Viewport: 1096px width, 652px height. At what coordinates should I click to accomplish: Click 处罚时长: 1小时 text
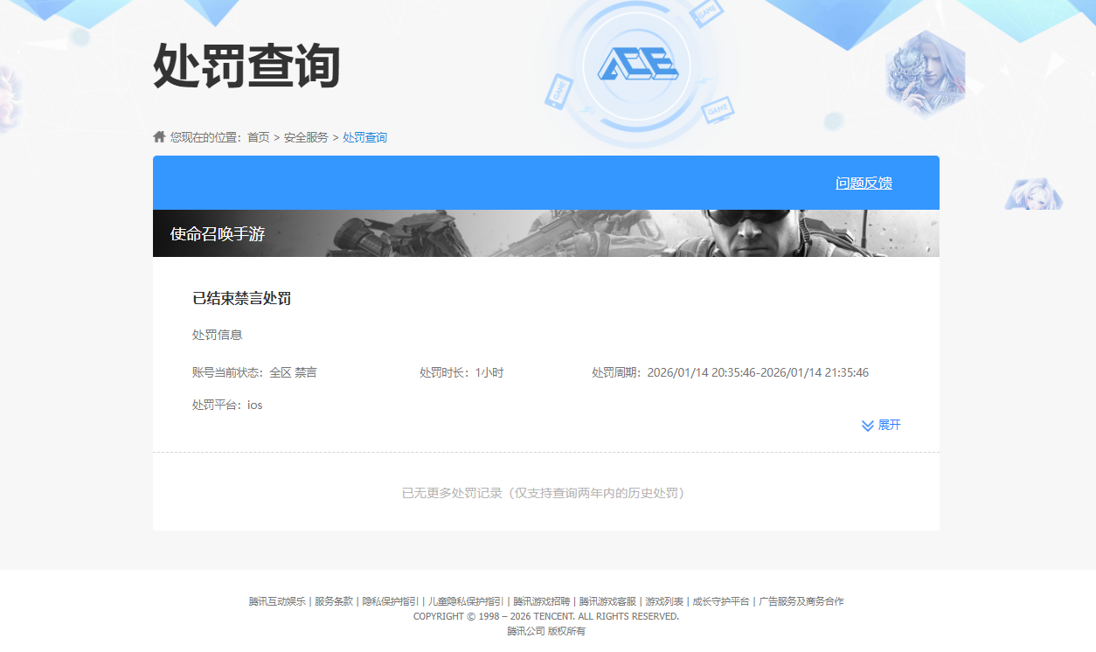pyautogui.click(x=461, y=372)
